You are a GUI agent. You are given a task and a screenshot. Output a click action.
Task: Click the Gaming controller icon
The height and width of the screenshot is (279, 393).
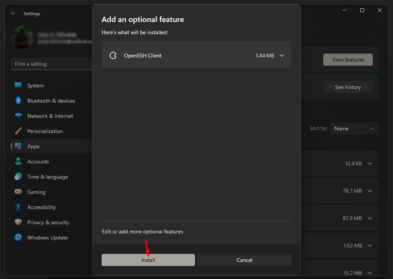click(18, 192)
